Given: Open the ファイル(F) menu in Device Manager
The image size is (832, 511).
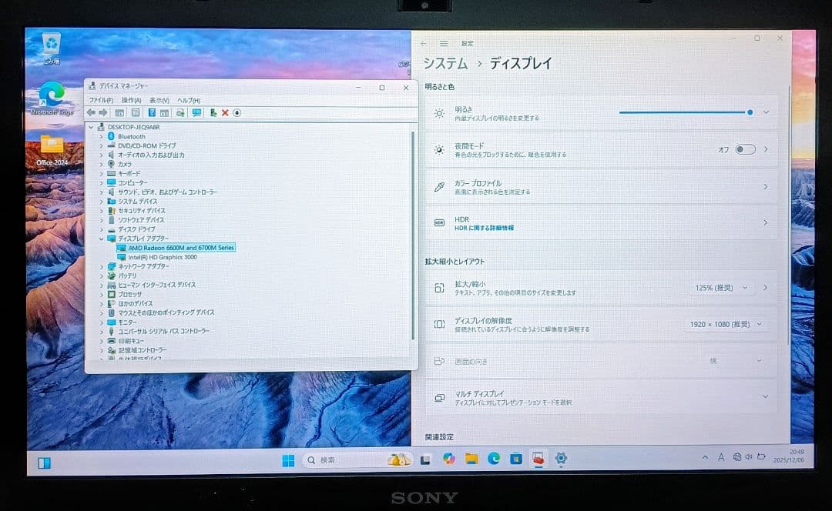Looking at the screenshot, I should point(100,100).
